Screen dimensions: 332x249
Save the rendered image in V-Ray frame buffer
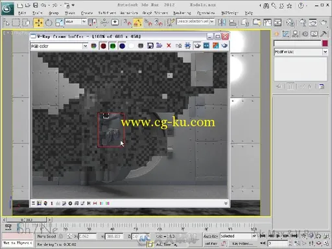[150, 45]
